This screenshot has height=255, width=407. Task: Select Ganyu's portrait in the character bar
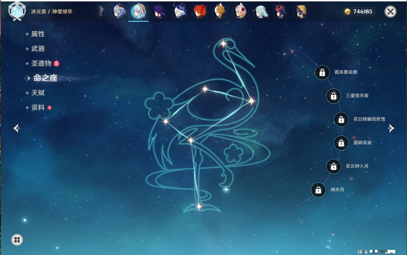point(119,12)
